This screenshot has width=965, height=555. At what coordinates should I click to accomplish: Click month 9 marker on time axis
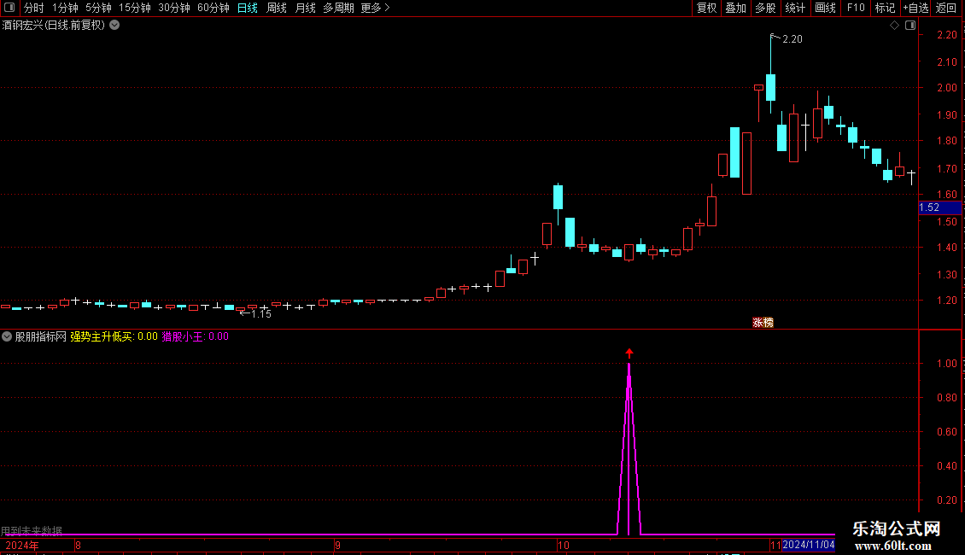click(x=338, y=546)
